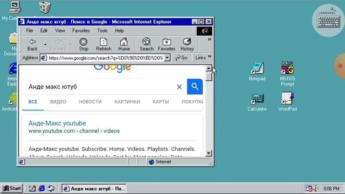Open the Help menu

pos(119,31)
